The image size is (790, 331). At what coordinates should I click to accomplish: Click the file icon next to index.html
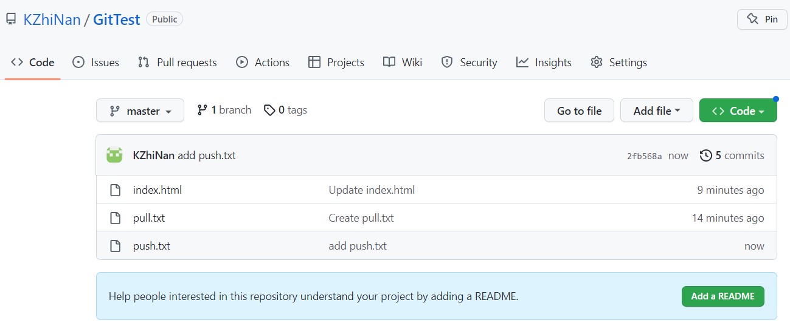115,190
